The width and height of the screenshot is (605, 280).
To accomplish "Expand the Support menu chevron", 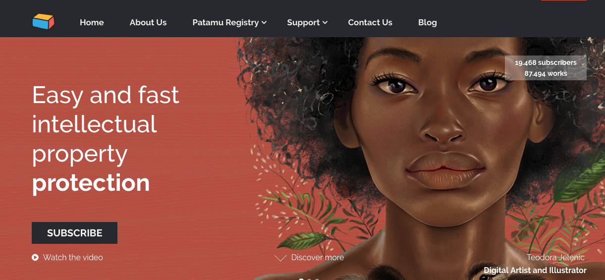I will click(x=325, y=22).
